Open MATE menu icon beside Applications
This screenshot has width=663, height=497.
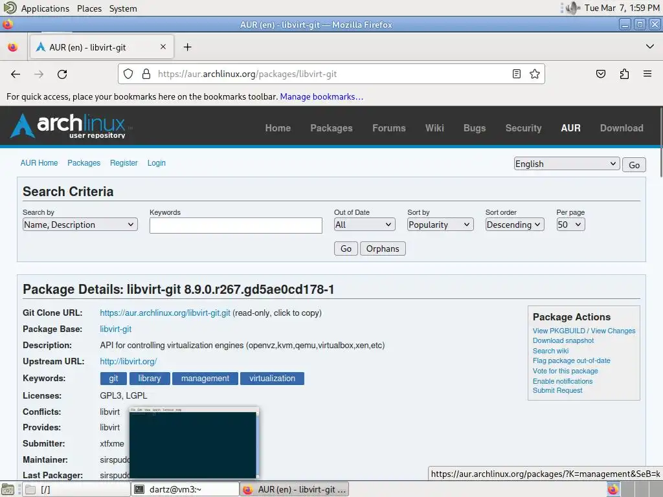click(10, 8)
